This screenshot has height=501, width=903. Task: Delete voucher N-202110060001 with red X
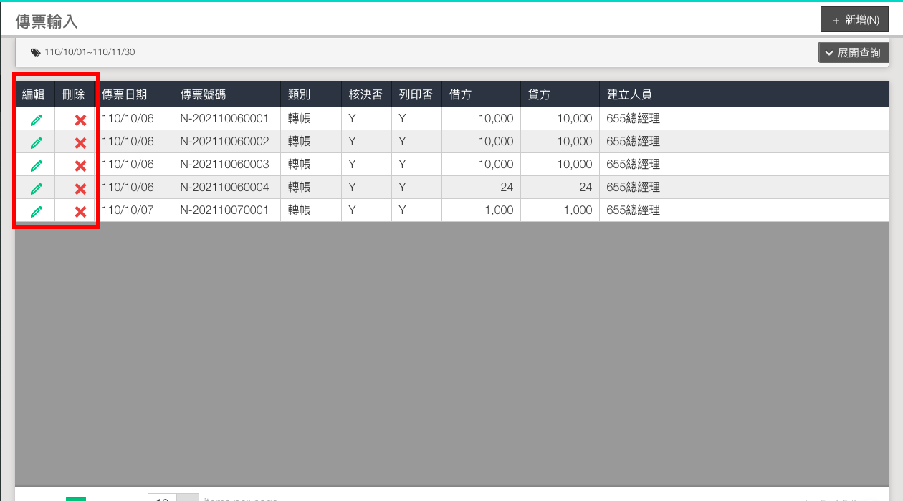(80, 120)
